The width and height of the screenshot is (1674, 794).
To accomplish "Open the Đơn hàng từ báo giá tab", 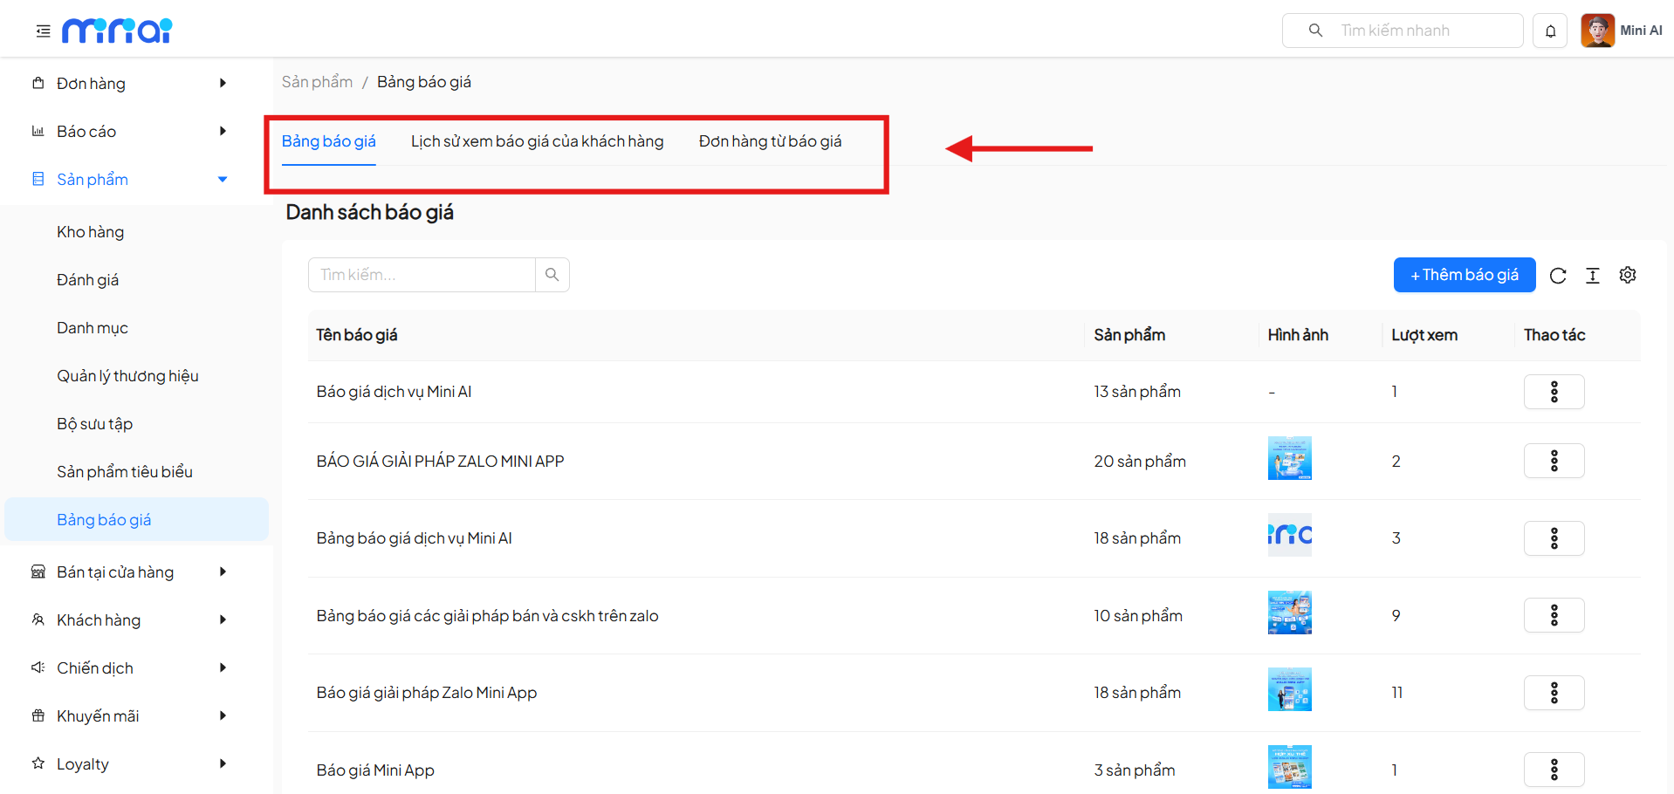I will pyautogui.click(x=770, y=141).
